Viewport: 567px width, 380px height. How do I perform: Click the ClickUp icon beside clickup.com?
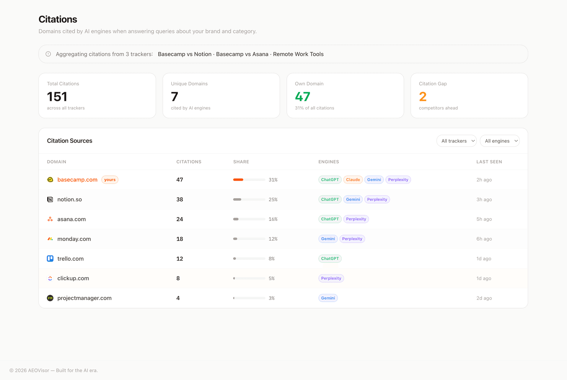coord(50,278)
